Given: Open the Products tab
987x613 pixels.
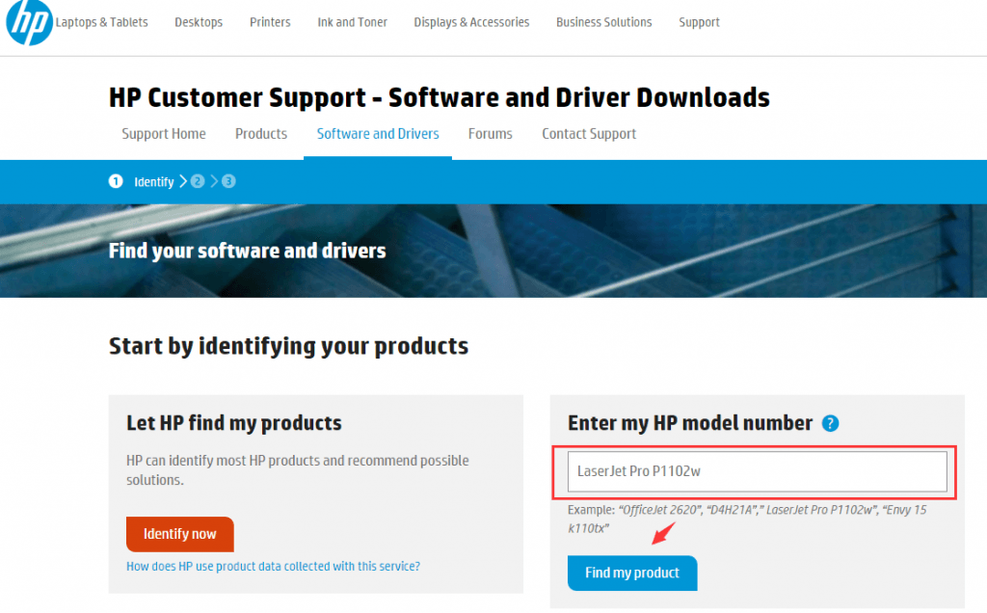Looking at the screenshot, I should click(x=260, y=134).
